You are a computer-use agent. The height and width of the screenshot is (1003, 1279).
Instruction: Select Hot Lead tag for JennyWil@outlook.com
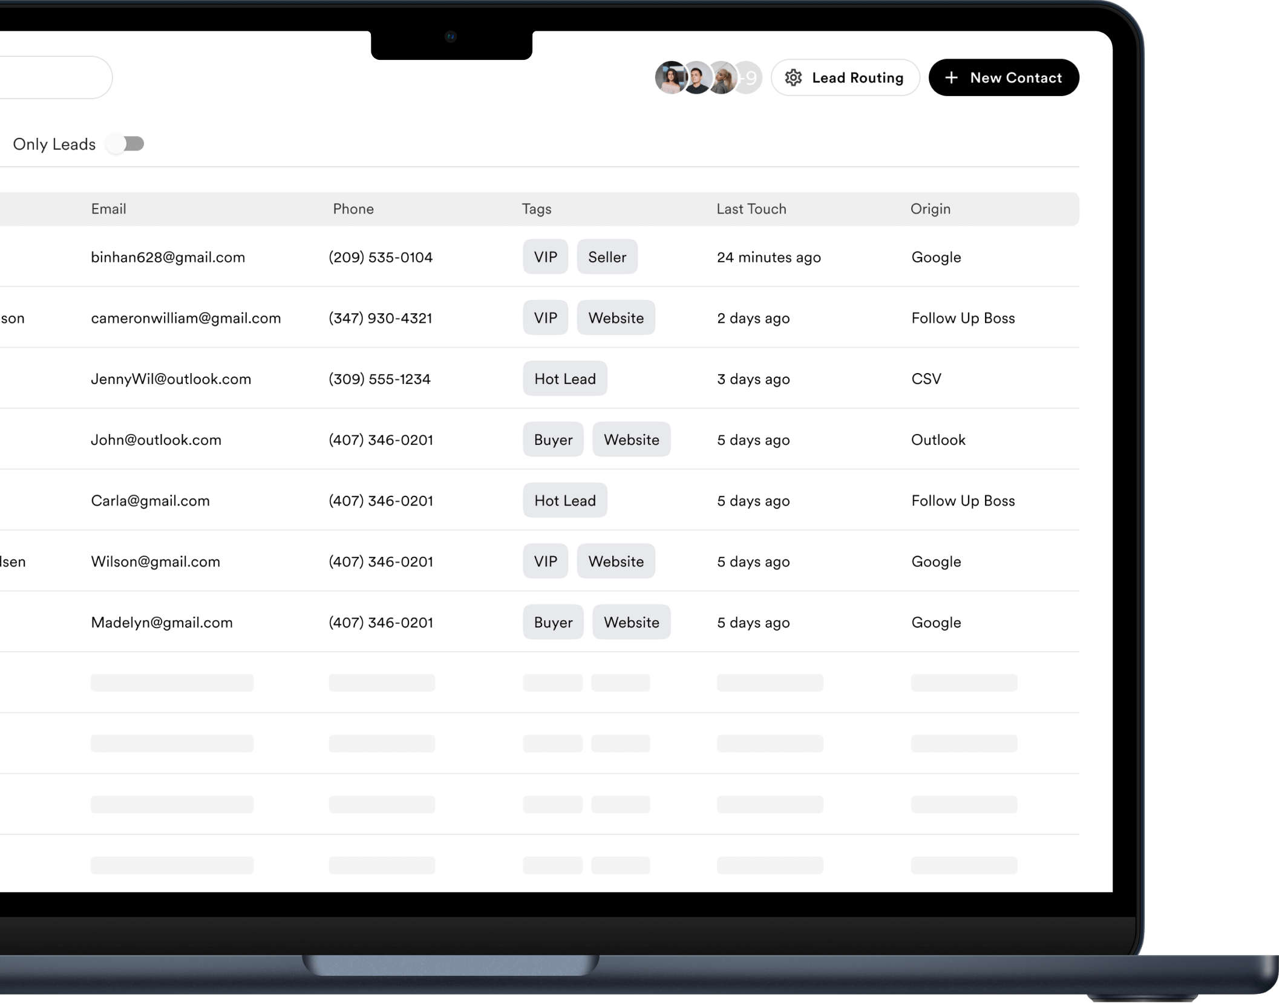(564, 379)
